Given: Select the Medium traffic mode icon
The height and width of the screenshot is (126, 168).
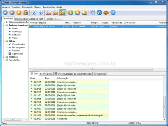Looking at the screenshot, I should tap(55, 12).
